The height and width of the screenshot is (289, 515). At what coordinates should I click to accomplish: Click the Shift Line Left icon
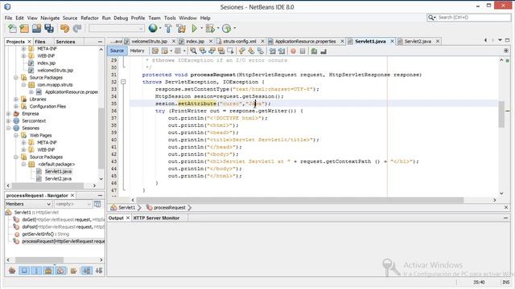[x=273, y=51]
